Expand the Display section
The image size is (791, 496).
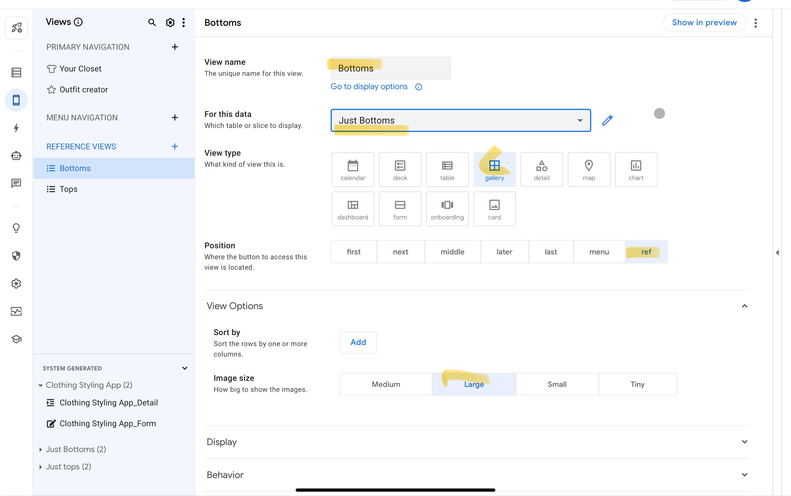(x=744, y=442)
